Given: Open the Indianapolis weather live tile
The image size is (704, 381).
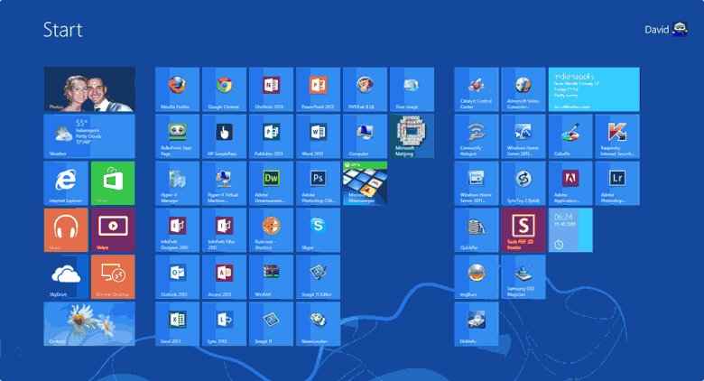Looking at the screenshot, I should 594,89.
